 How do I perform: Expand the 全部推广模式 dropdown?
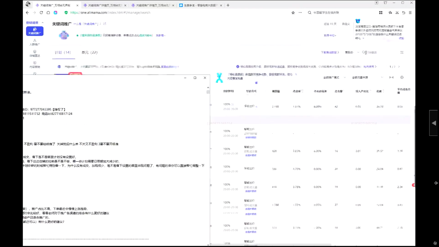tap(333, 78)
